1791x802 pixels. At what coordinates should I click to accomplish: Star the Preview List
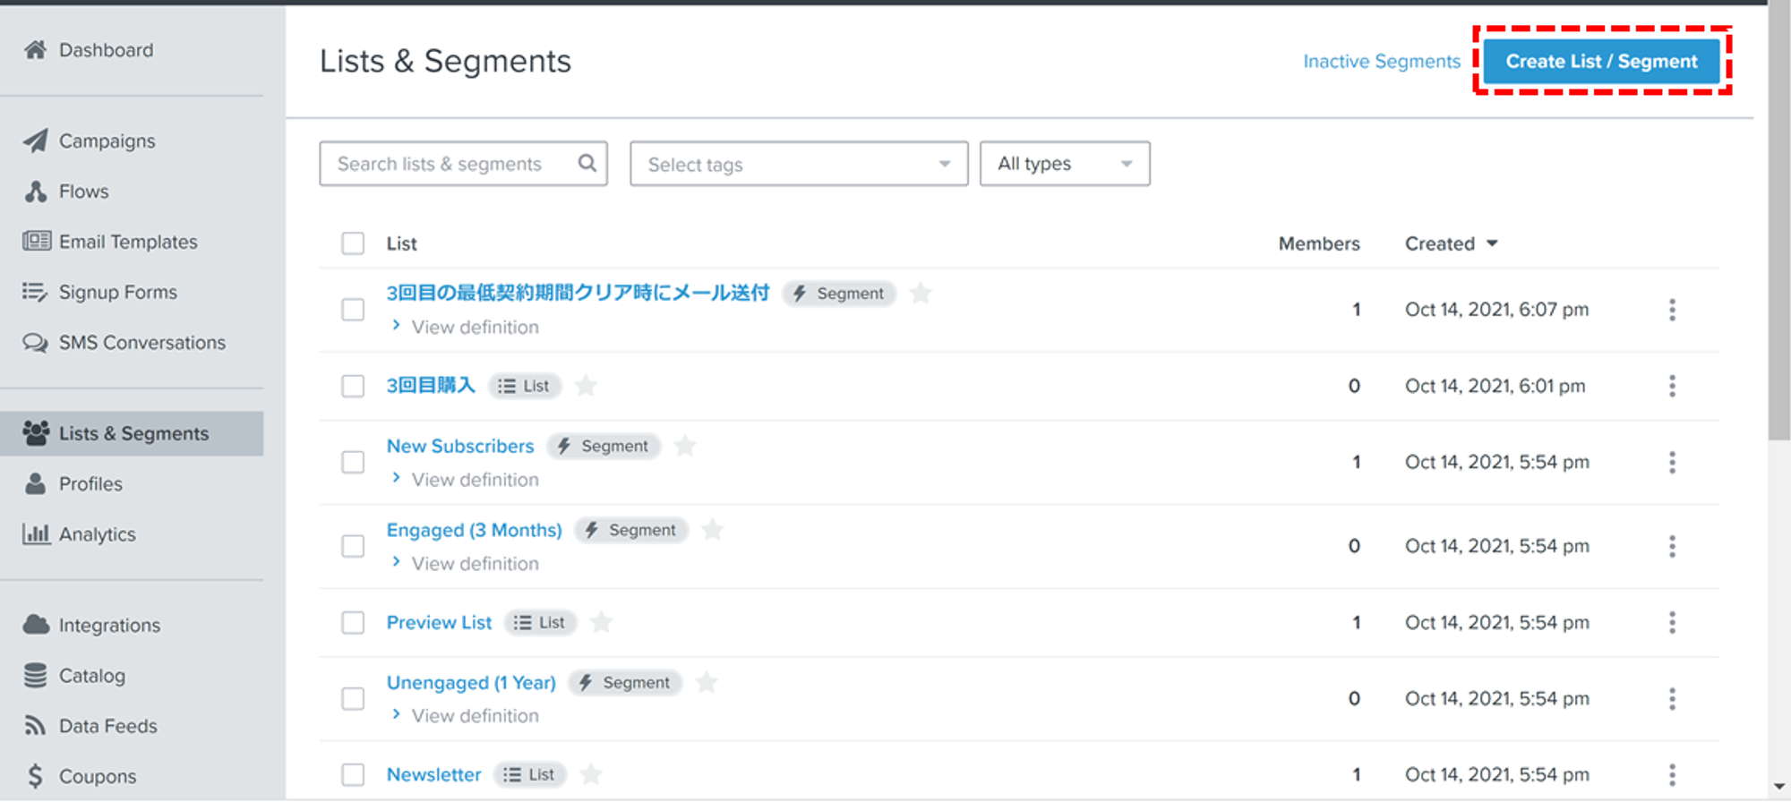click(x=602, y=622)
